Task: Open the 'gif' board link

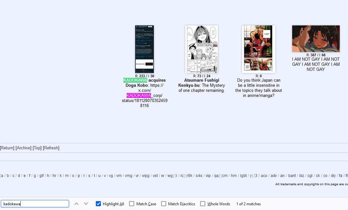Action: point(42,176)
